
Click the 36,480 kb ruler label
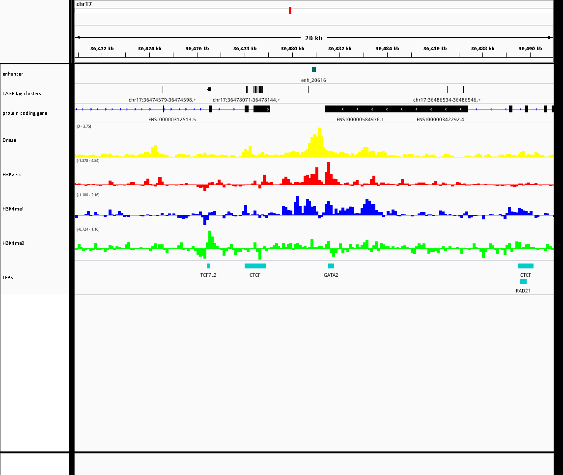292,49
